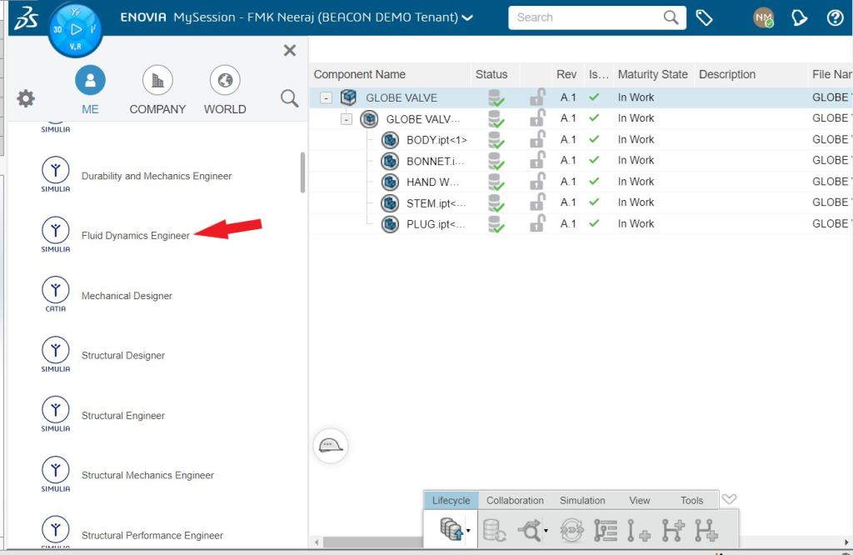Sort by Maturity State column header

coord(653,74)
